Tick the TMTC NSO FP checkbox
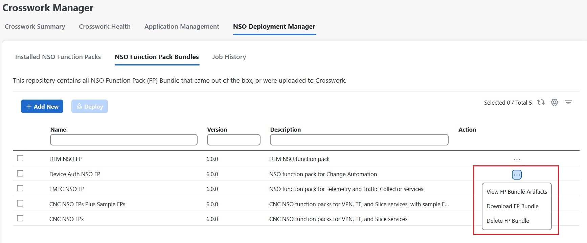Viewport: 587px width, 243px height. (20, 188)
